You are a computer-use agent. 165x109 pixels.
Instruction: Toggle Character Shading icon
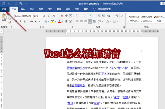(x=66, y=22)
